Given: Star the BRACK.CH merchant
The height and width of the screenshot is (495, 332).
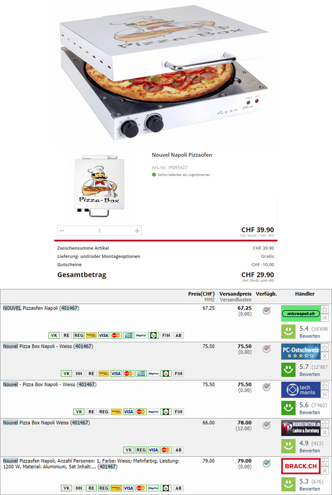Looking at the screenshot, I should tap(324, 462).
